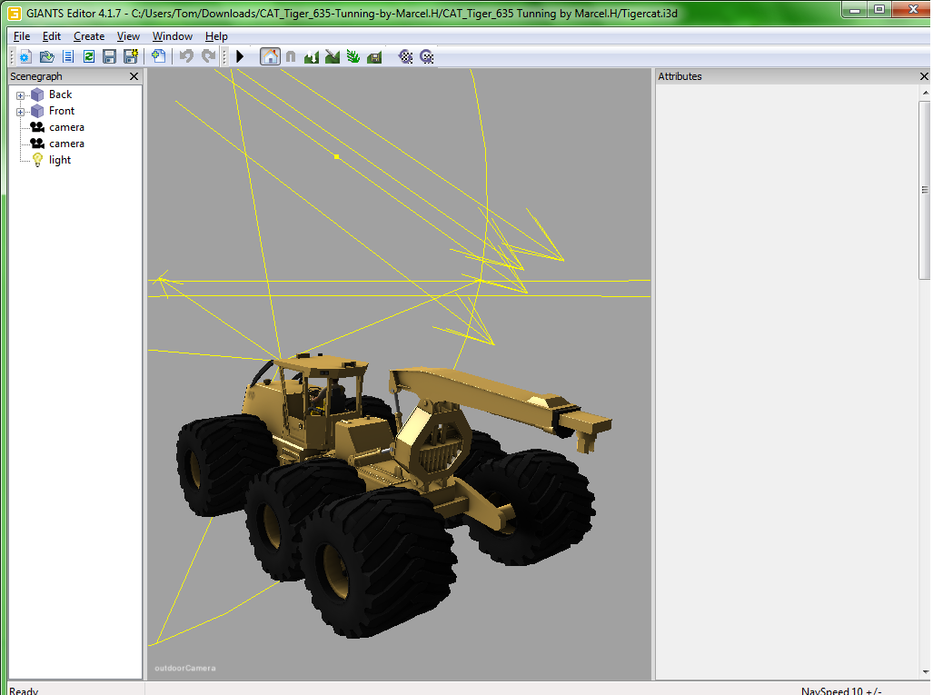Click the blue lined document toolbar icon
This screenshot has width=933, height=695.
pyautogui.click(x=68, y=57)
